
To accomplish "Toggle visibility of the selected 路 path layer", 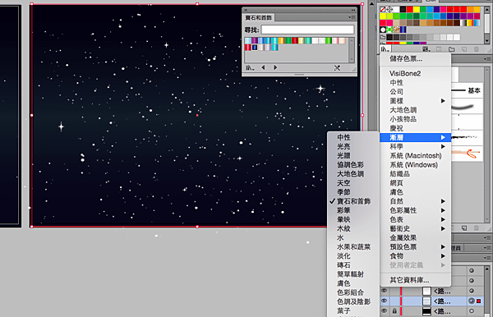I will tap(385, 301).
